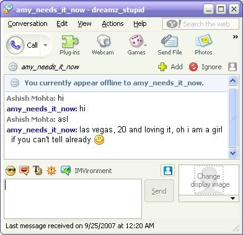Expand the toolbar overflow chevron
The width and height of the screenshot is (243, 235).
tap(235, 37)
